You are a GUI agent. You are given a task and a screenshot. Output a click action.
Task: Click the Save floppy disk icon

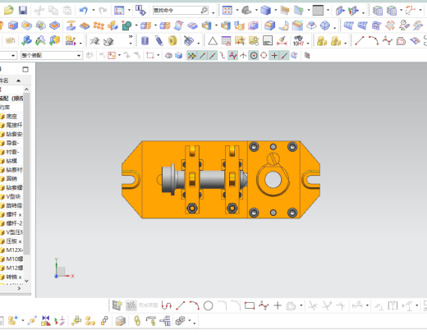pos(23,11)
